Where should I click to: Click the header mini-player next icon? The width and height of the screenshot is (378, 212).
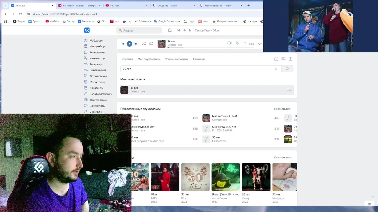[x=190, y=30]
